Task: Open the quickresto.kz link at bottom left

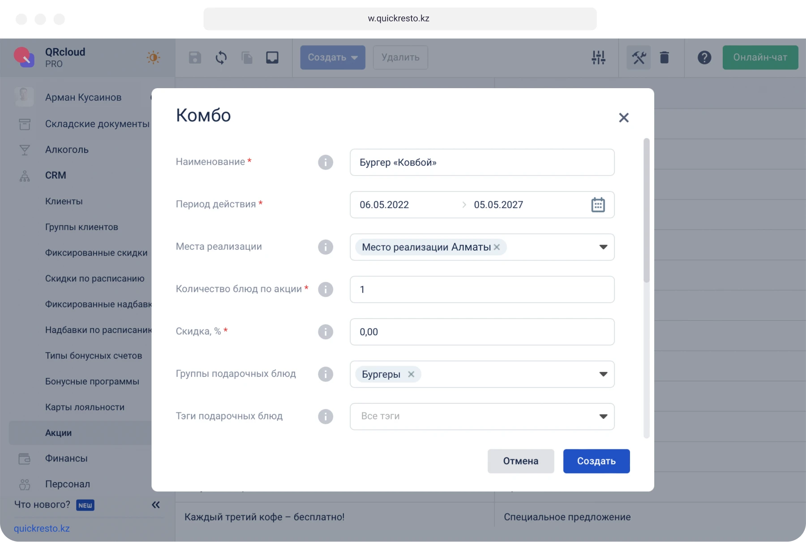Action: pos(42,528)
